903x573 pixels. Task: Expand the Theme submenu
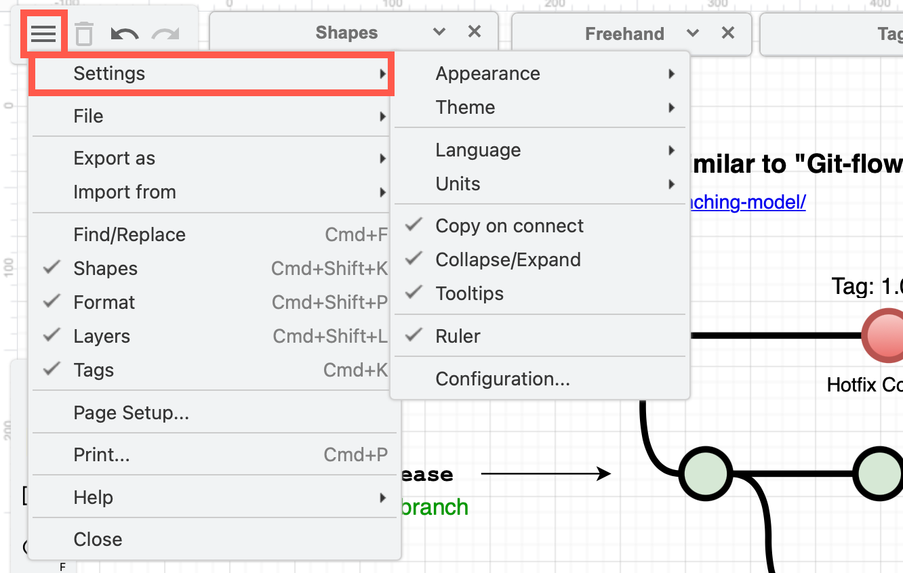(x=465, y=107)
